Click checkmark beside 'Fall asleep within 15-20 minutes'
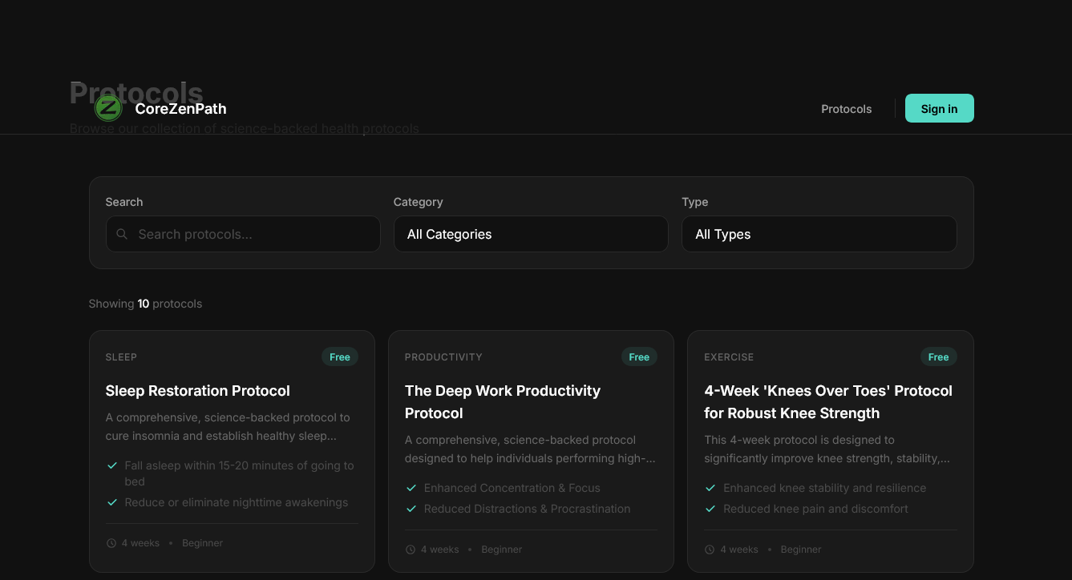Image resolution: width=1072 pixels, height=580 pixels. click(111, 465)
